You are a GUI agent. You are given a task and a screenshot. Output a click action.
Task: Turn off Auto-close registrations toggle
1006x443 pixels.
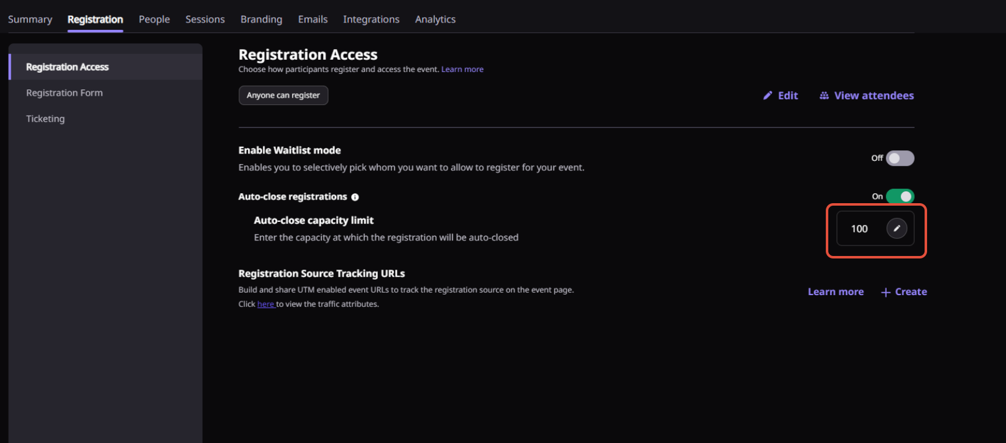coord(900,196)
